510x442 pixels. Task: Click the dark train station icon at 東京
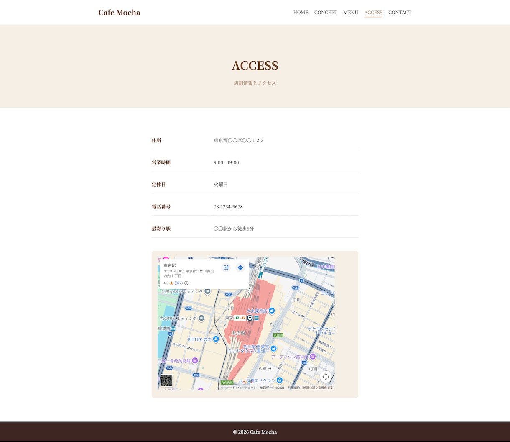tap(250, 318)
